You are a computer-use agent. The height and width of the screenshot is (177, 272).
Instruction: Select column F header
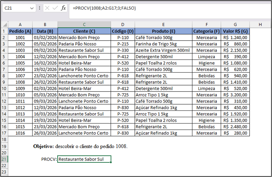click(x=206, y=24)
